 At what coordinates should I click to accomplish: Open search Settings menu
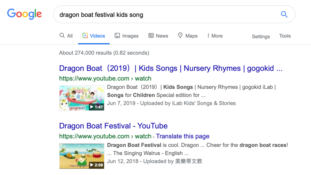tap(261, 36)
